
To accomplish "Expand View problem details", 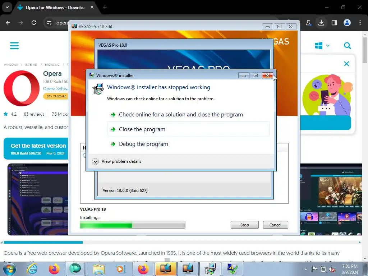I will 117,161.
